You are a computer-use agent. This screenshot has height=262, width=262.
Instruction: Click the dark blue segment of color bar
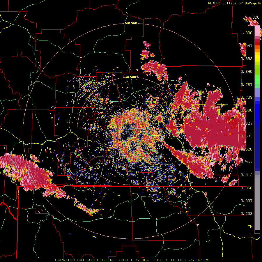[x=257, y=149]
